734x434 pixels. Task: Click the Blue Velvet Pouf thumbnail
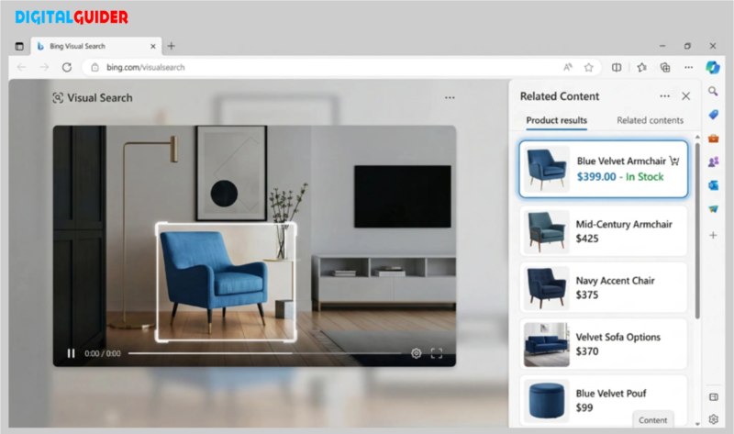pos(546,400)
